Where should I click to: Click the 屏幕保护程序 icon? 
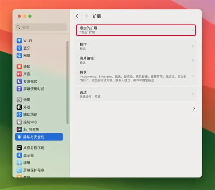[19, 170]
